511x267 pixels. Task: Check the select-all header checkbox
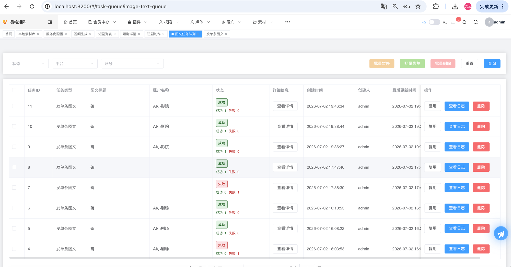[14, 90]
